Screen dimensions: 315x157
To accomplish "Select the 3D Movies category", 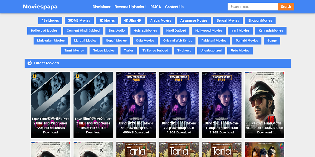I will 107,20.
